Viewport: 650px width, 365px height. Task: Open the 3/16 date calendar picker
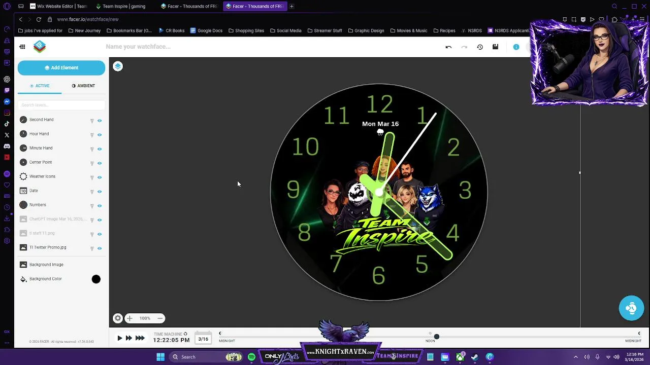(203, 339)
